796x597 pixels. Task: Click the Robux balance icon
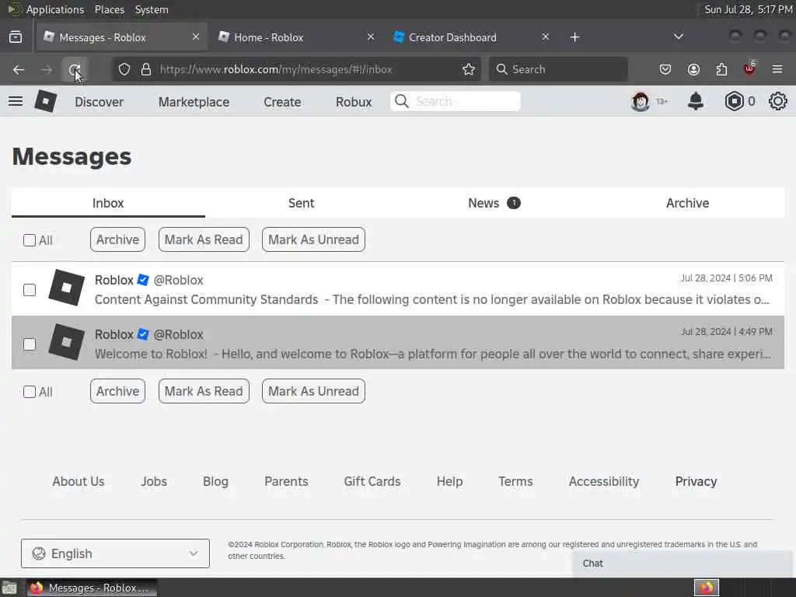734,102
